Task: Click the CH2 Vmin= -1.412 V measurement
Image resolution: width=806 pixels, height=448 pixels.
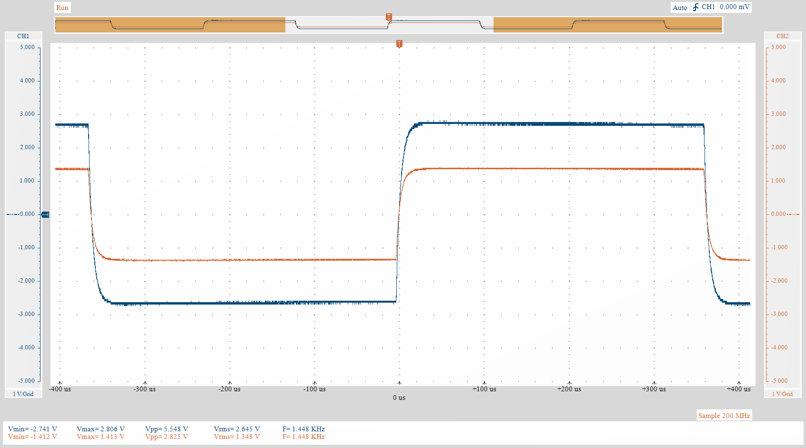Action: (32, 437)
